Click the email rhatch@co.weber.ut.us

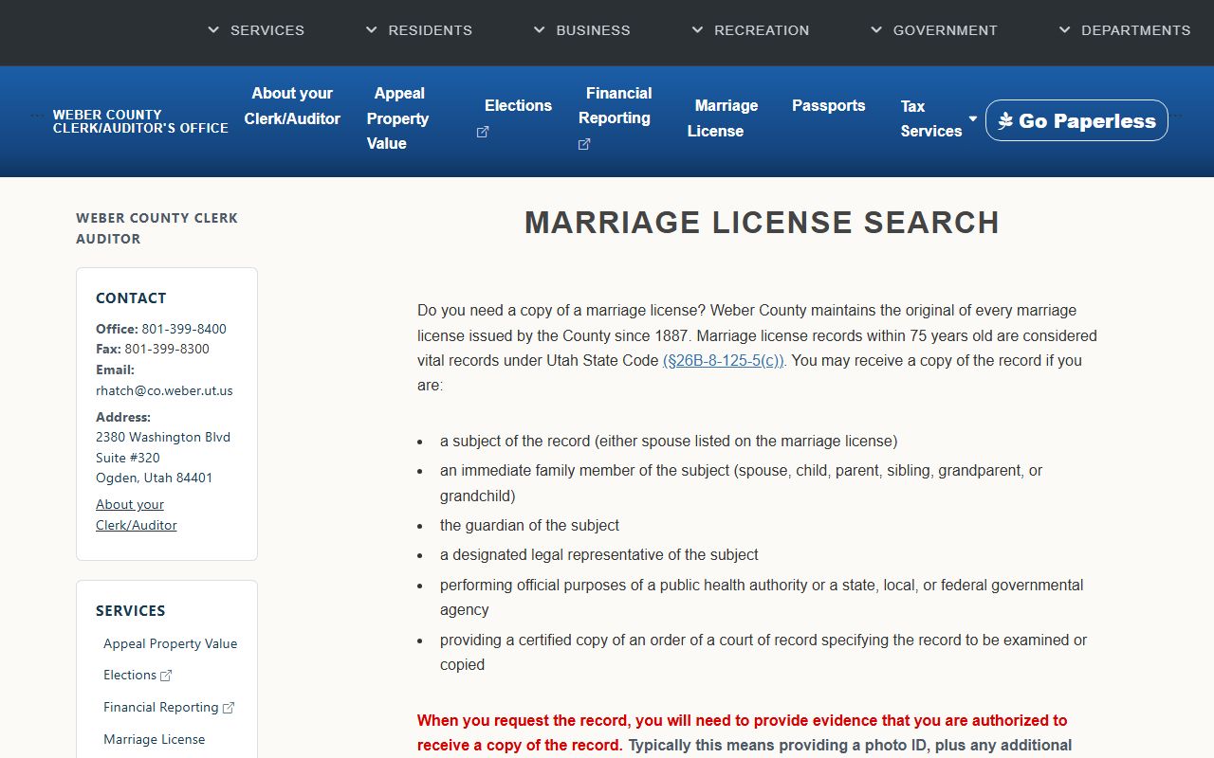(164, 390)
